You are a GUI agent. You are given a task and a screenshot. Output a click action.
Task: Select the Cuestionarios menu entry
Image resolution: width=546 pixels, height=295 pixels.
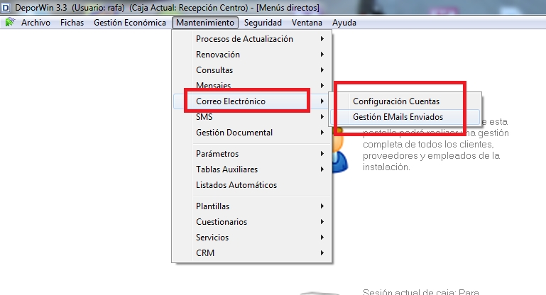click(251, 222)
